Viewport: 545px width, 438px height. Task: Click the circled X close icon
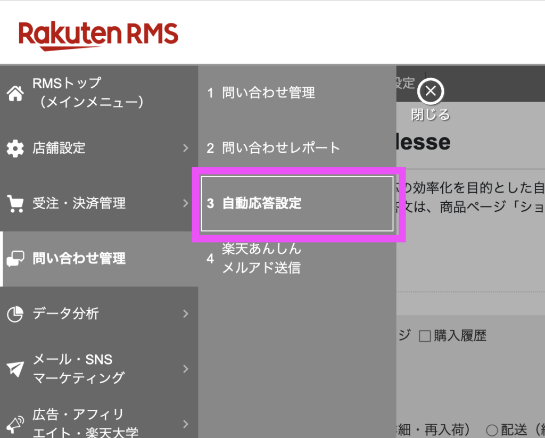point(430,91)
